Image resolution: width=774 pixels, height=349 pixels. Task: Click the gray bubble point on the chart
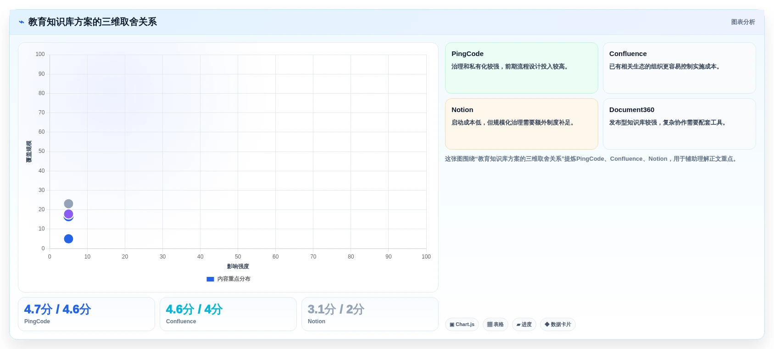coord(68,204)
